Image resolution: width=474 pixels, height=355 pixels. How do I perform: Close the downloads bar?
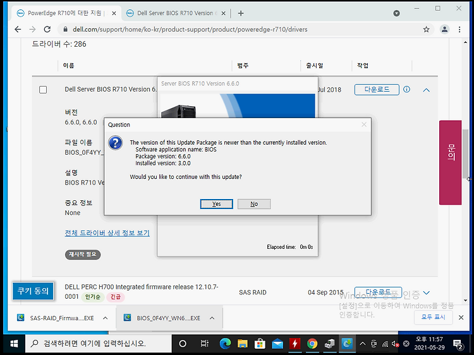click(x=461, y=317)
